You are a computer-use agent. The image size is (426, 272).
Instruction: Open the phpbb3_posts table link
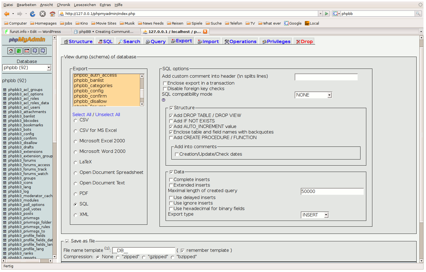(21, 214)
